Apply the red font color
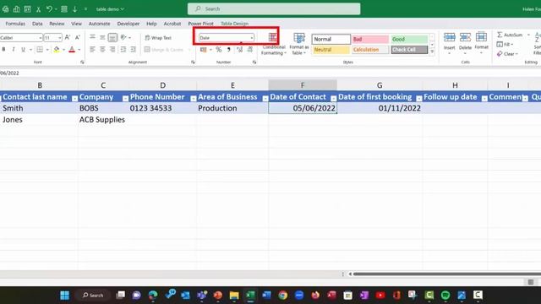 (x=72, y=50)
